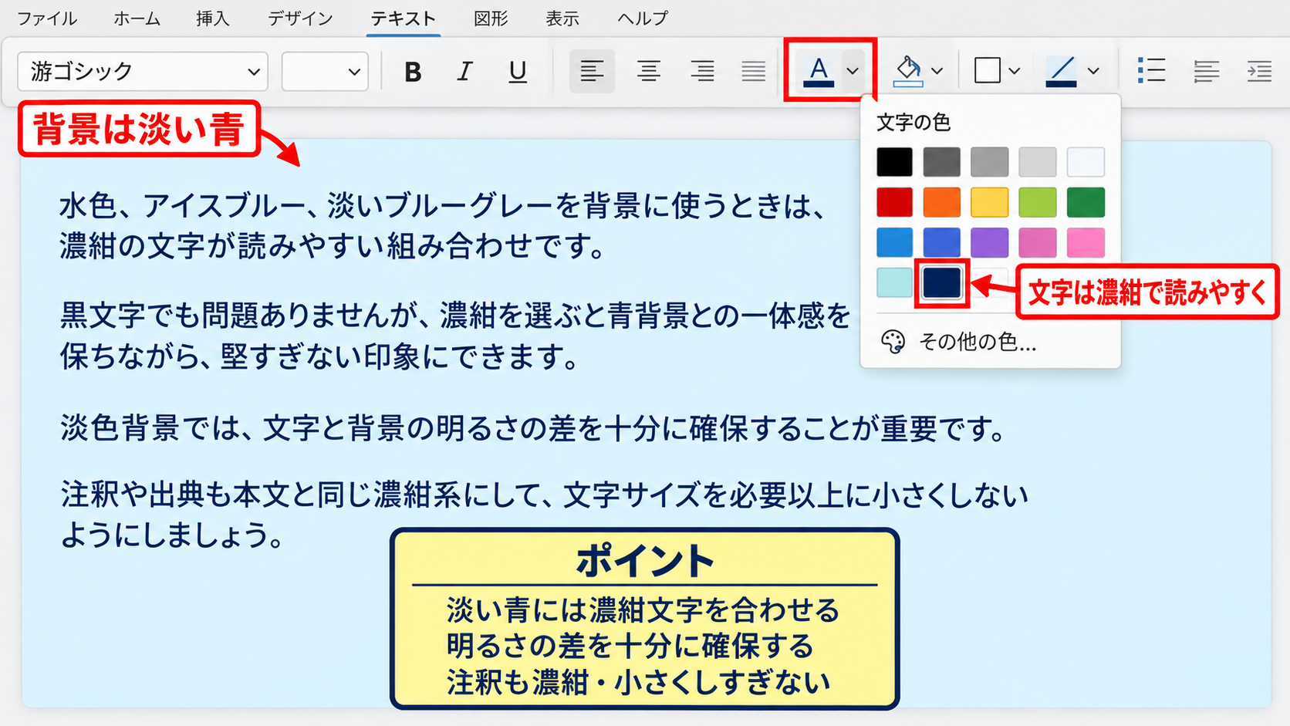This screenshot has height=726, width=1290.
Task: Click the line color diagonal line icon
Action: (1061, 71)
